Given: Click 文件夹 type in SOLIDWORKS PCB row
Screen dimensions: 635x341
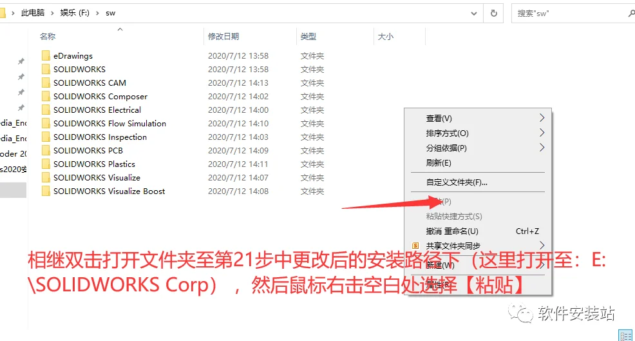Looking at the screenshot, I should 312,151.
